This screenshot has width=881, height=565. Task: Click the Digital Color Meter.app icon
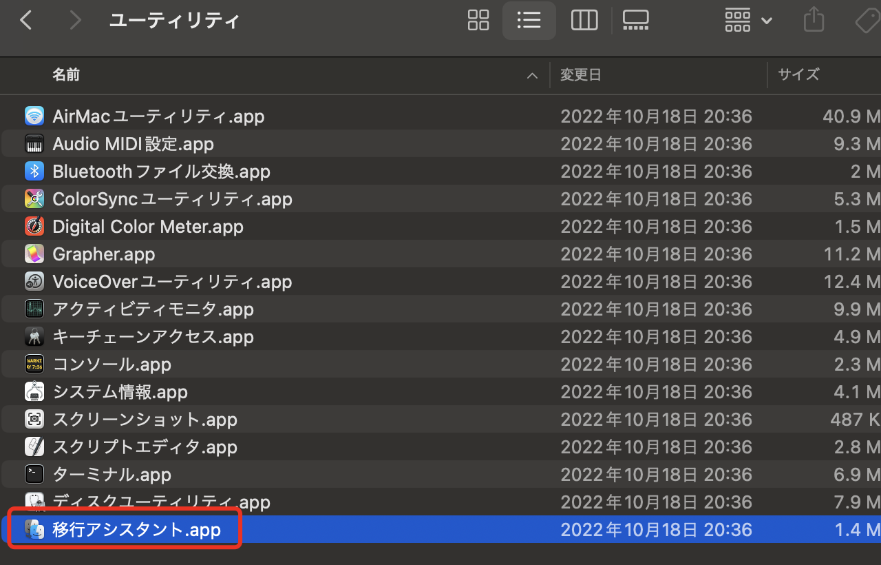(34, 226)
